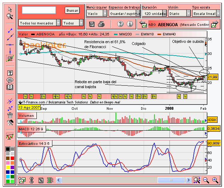
Task: Click the blue diagonal arrows tool above trash
Action: (x=10, y=108)
